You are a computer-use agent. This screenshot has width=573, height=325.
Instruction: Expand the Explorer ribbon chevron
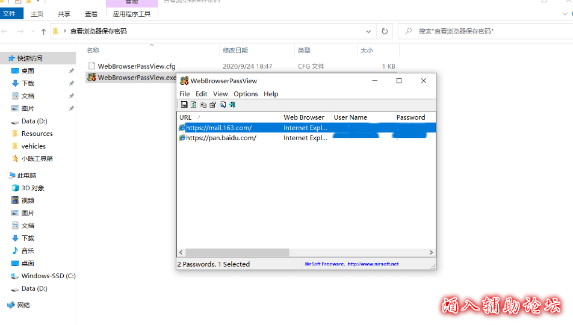click(565, 14)
